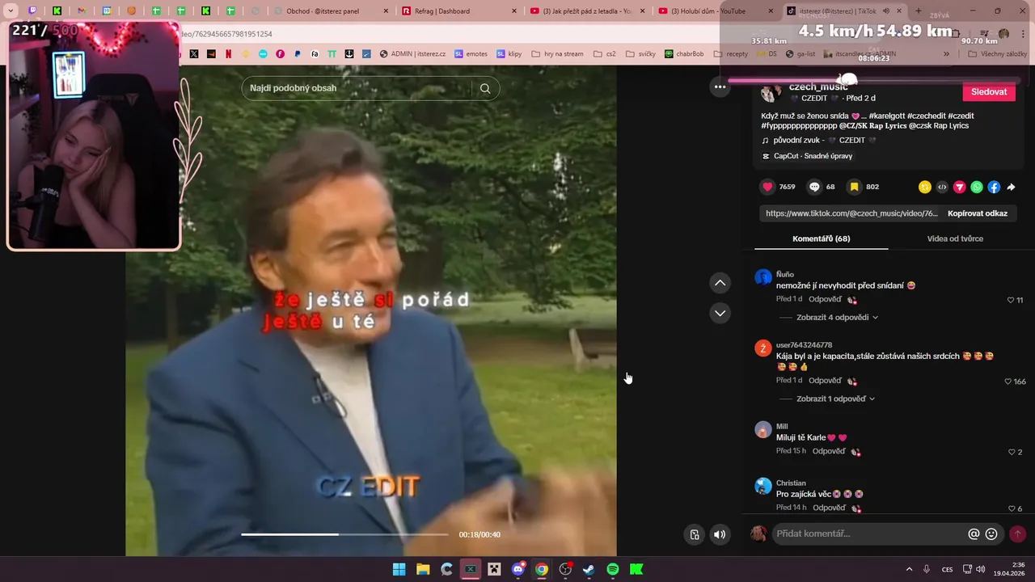Share the video to Facebook

coord(994,187)
